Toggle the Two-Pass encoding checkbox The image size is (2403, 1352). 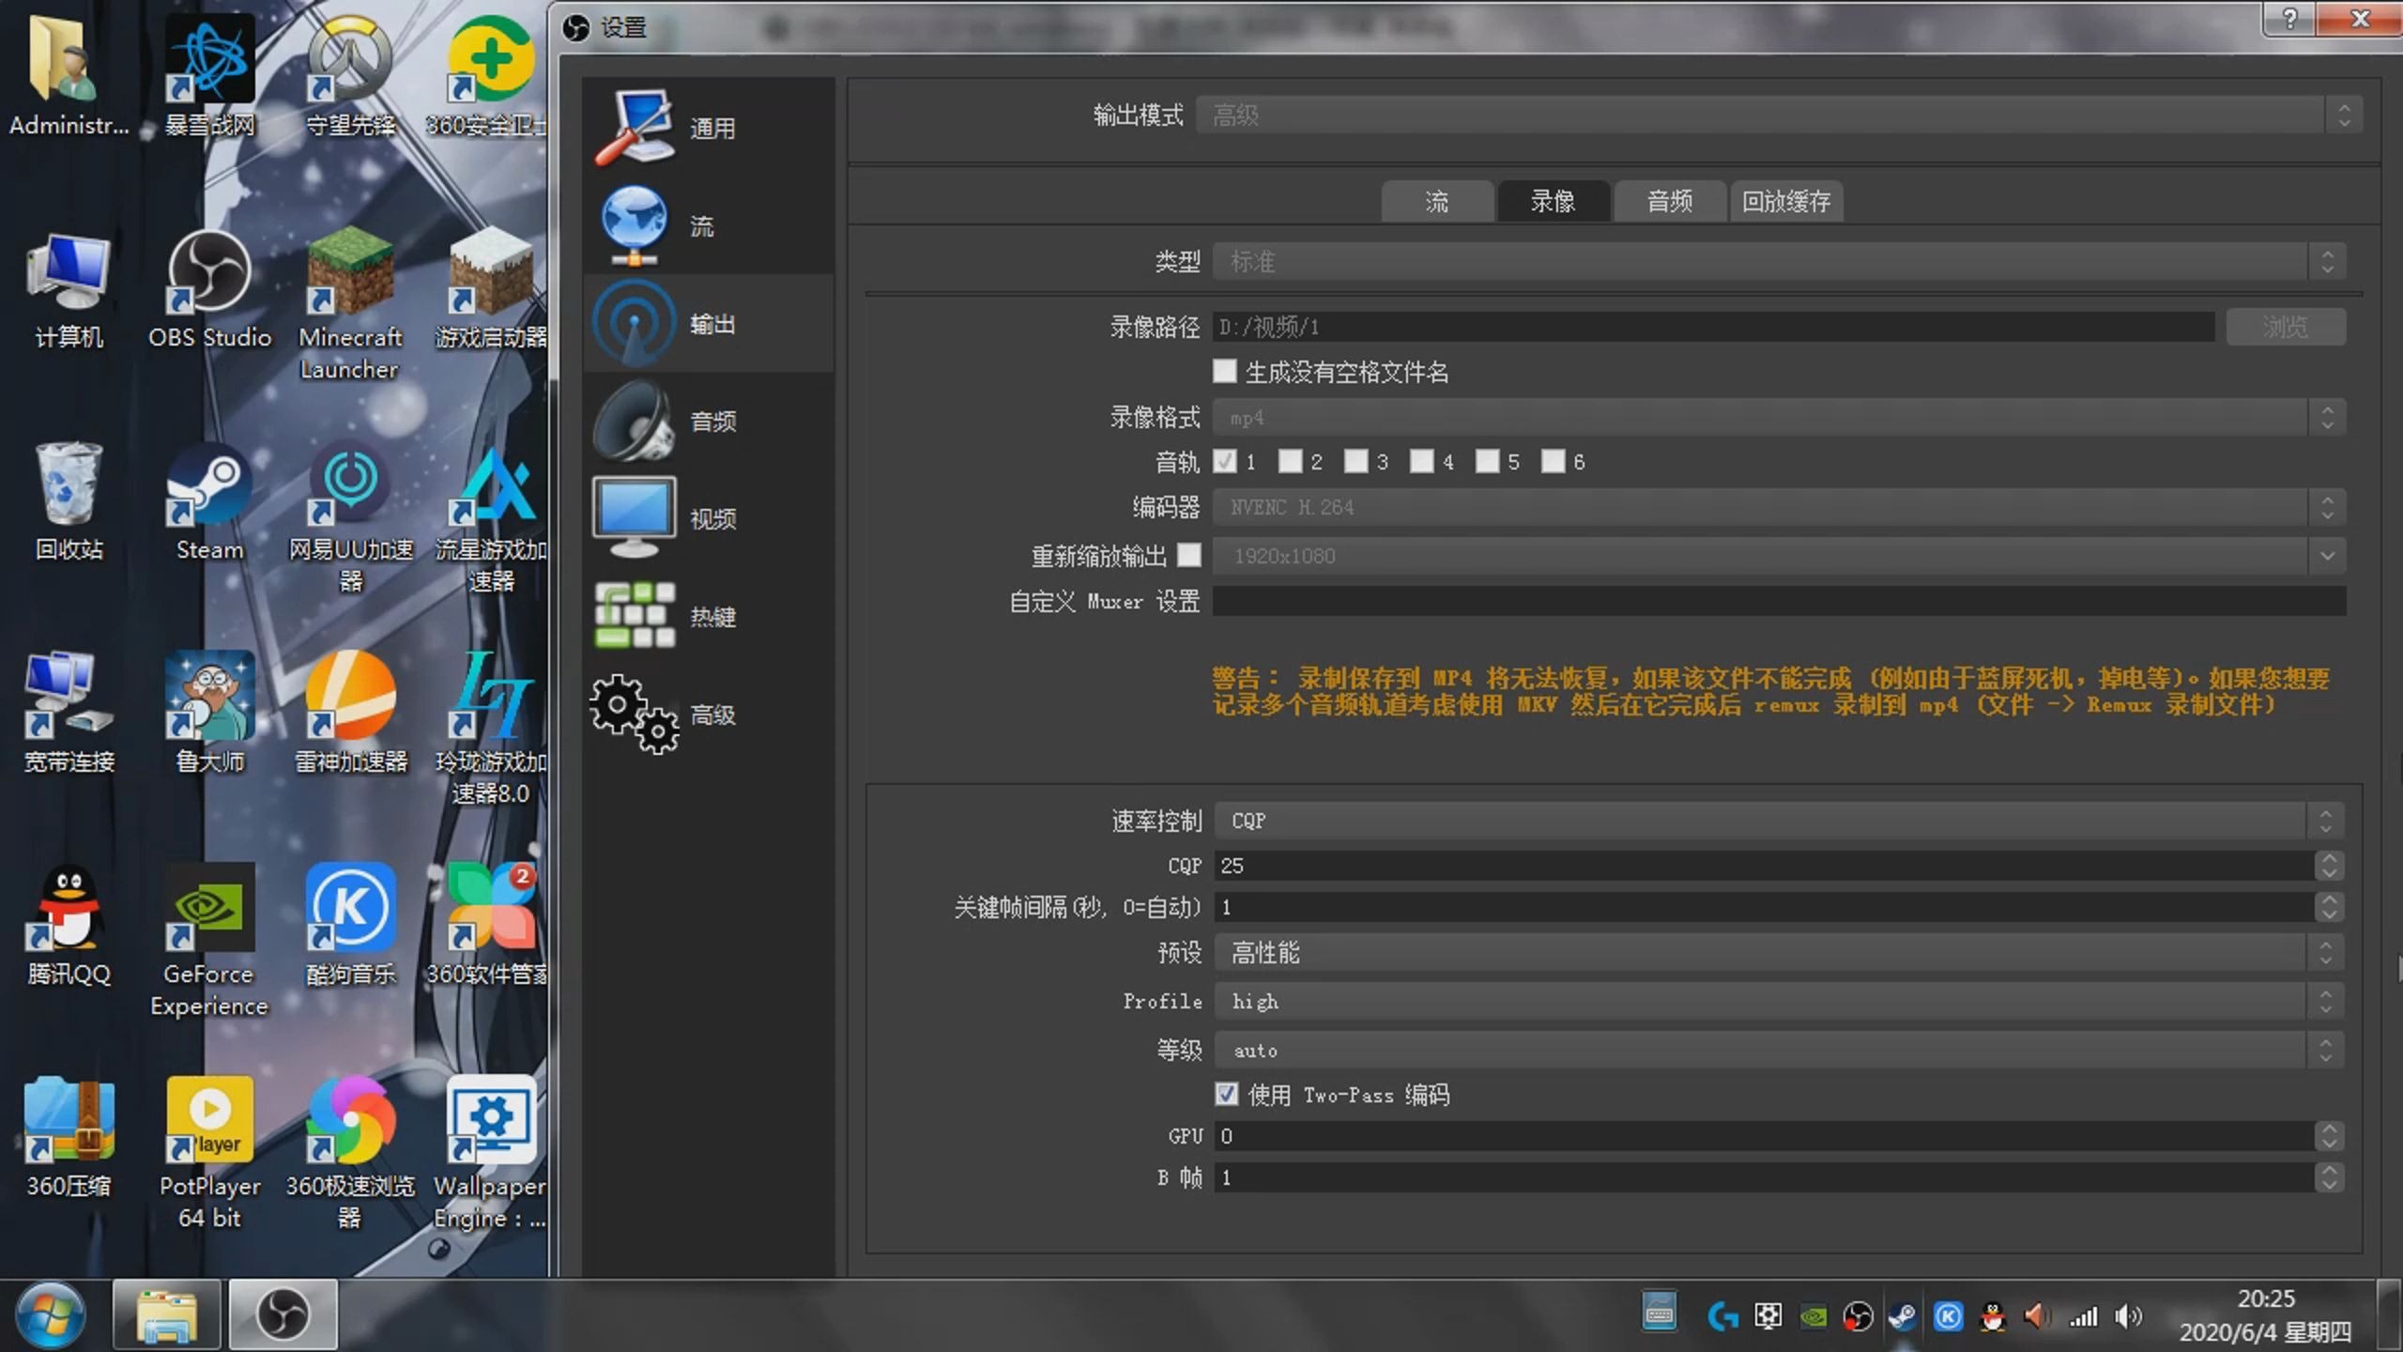point(1226,1094)
